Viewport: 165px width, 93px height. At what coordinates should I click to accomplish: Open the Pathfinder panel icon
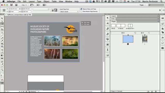163,32
